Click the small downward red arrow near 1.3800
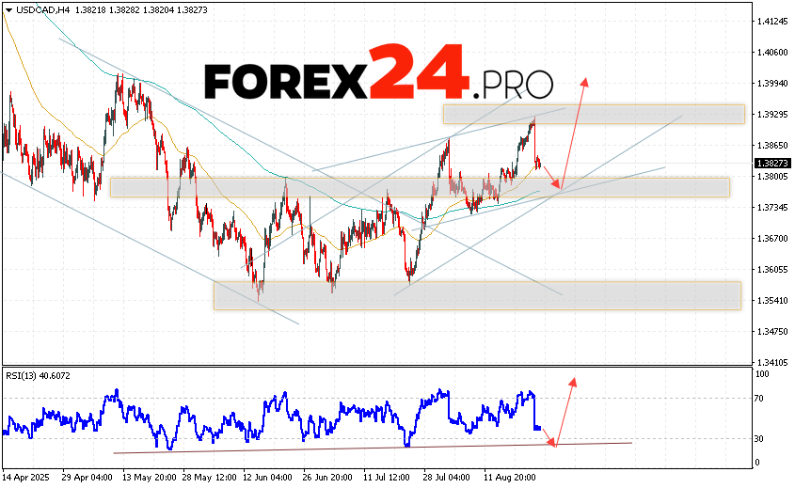Image resolution: width=795 pixels, height=488 pixels. point(558,184)
